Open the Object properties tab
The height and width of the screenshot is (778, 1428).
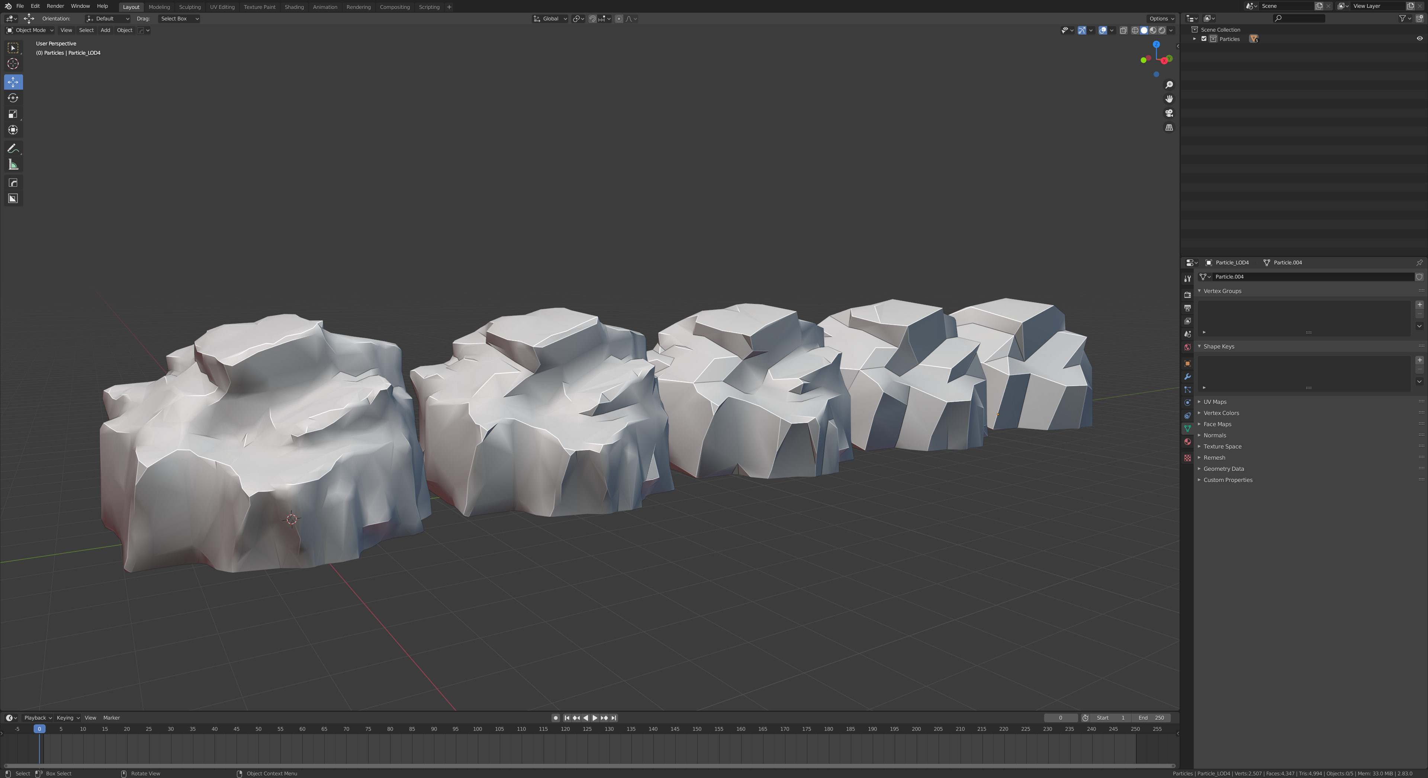click(1187, 364)
